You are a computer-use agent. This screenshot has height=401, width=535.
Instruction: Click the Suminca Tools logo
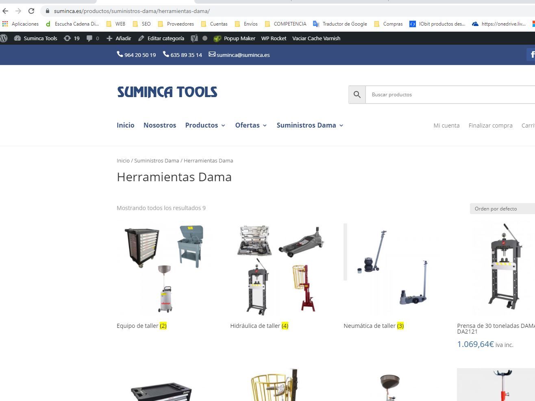click(x=167, y=92)
